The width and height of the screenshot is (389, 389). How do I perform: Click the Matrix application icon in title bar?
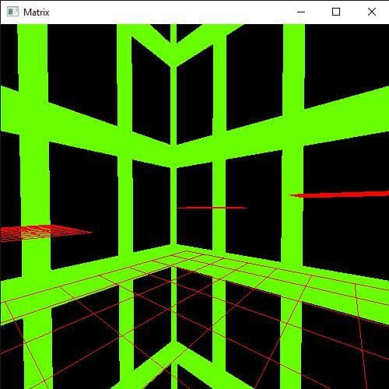12,12
